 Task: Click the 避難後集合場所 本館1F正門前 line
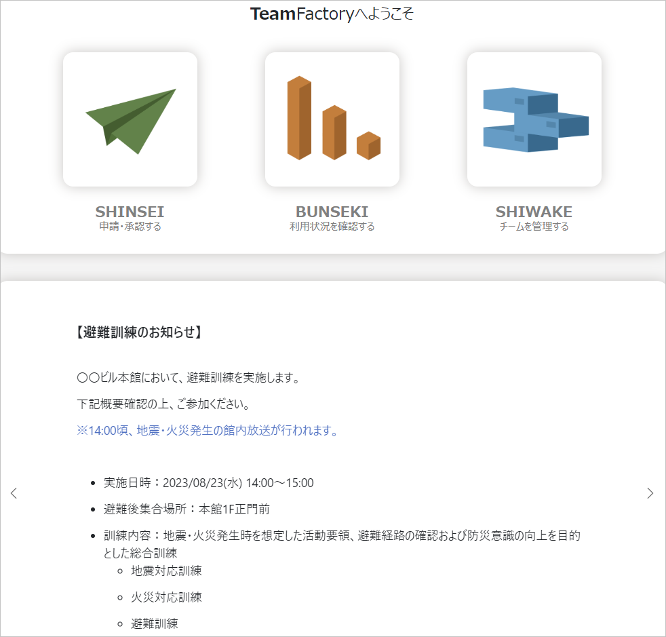click(x=187, y=509)
